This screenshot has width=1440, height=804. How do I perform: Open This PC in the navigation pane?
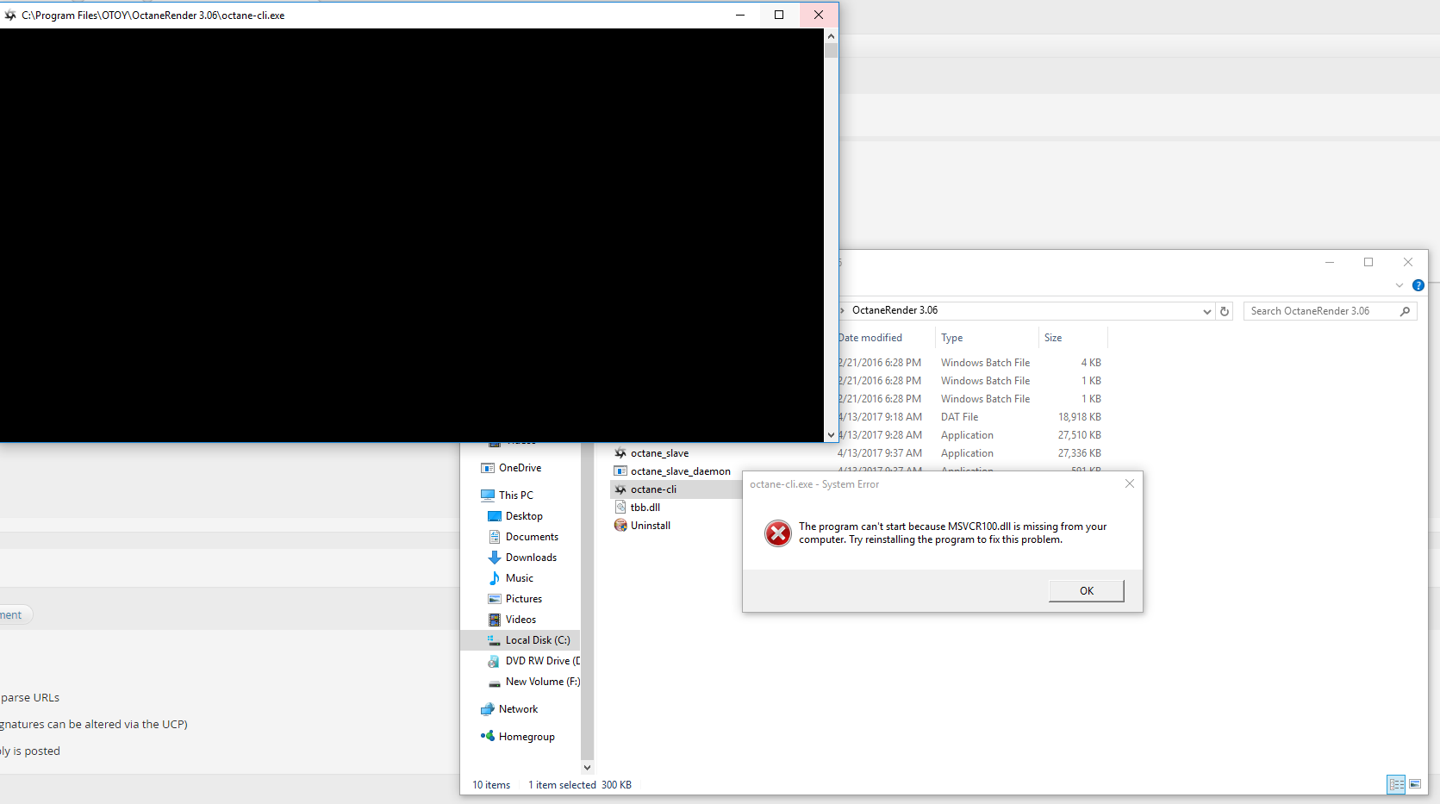[515, 495]
